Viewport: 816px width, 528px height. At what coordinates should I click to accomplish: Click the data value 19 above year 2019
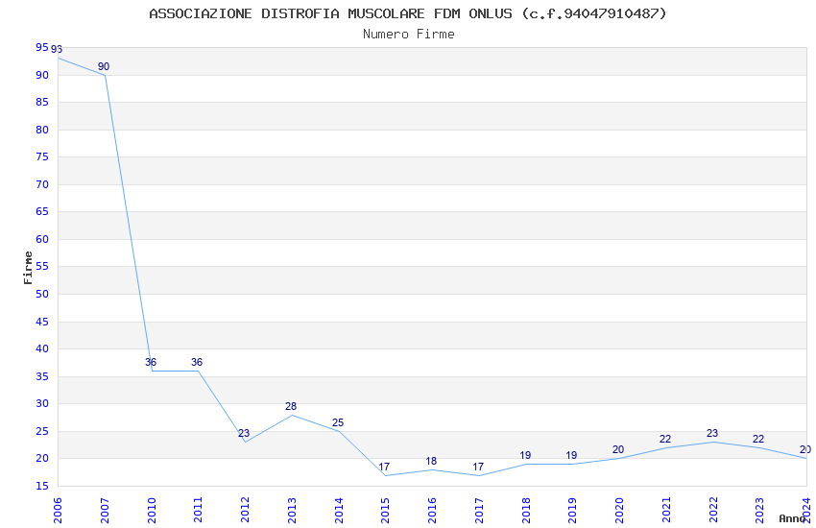coord(571,455)
